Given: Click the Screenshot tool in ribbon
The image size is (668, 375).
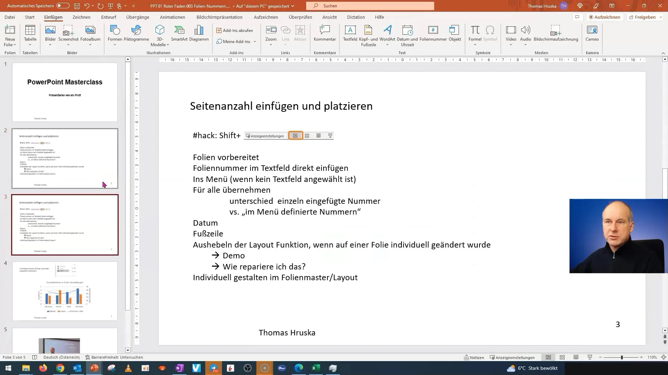Looking at the screenshot, I should (x=68, y=35).
